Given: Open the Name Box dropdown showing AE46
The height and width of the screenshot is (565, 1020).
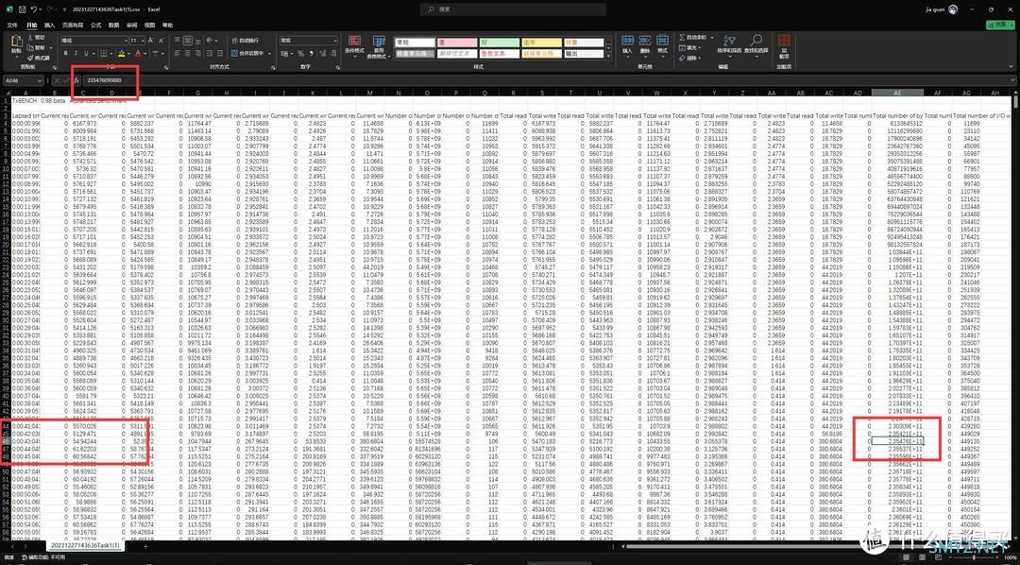Looking at the screenshot, I should 40,80.
